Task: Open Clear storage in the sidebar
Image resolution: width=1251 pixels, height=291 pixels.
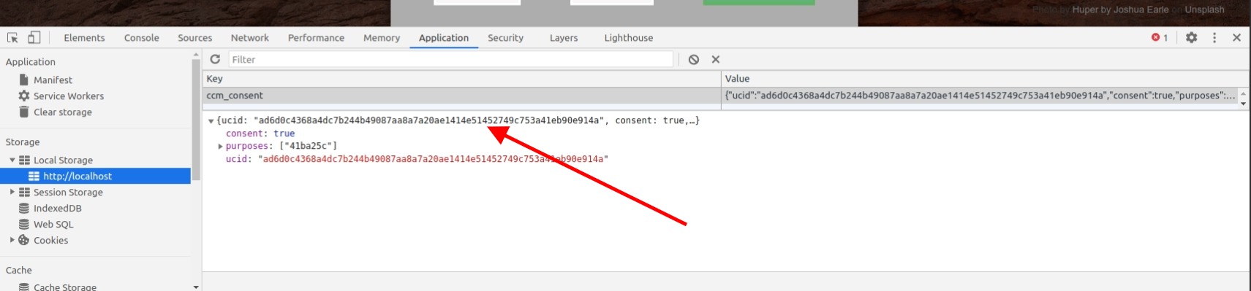Action: pyautogui.click(x=62, y=112)
